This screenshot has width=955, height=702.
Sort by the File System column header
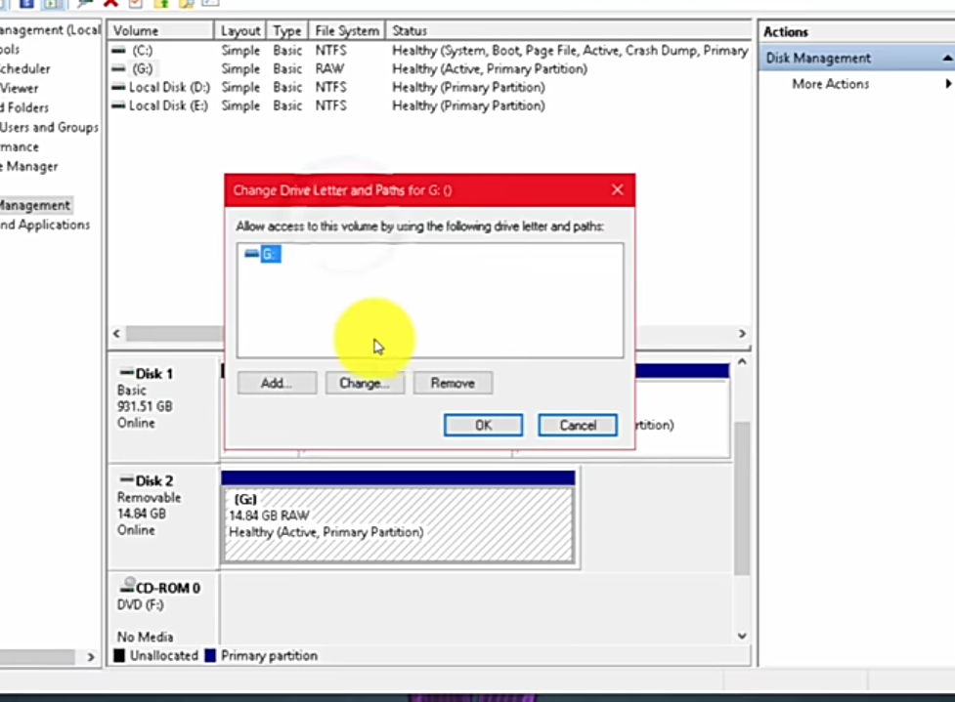pos(347,30)
